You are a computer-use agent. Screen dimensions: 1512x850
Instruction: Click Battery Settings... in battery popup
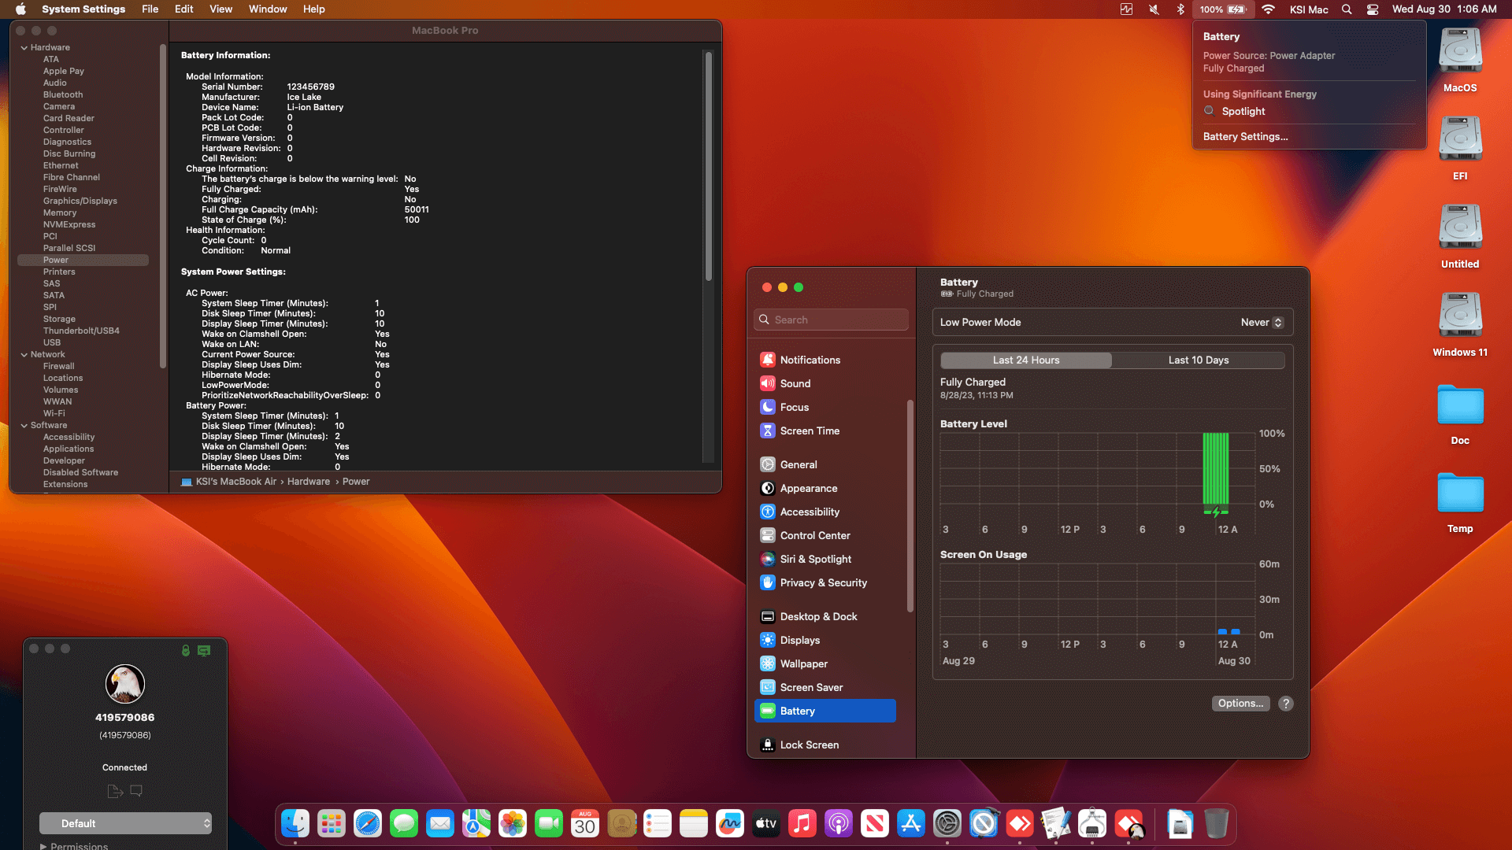pyautogui.click(x=1245, y=136)
